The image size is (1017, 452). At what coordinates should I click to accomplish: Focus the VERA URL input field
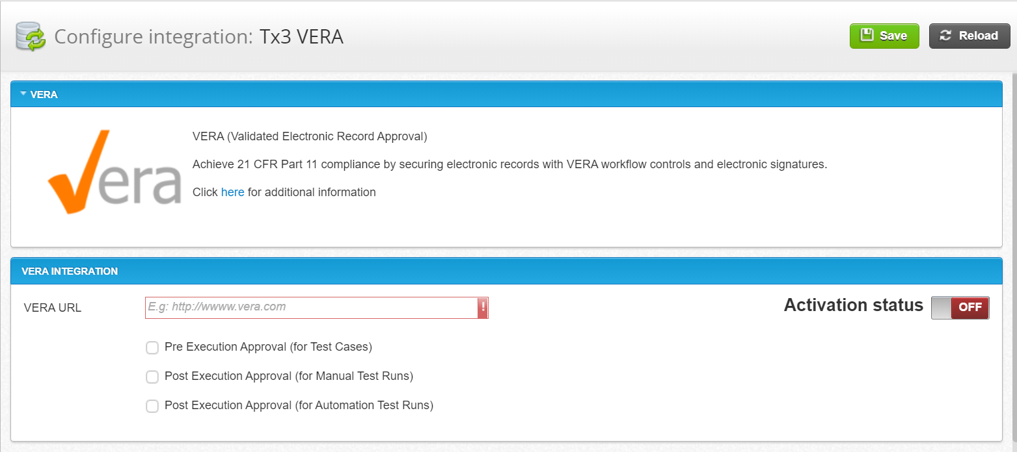pos(311,308)
